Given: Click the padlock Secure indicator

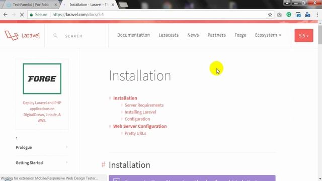Looking at the screenshot, I should 39,15.
